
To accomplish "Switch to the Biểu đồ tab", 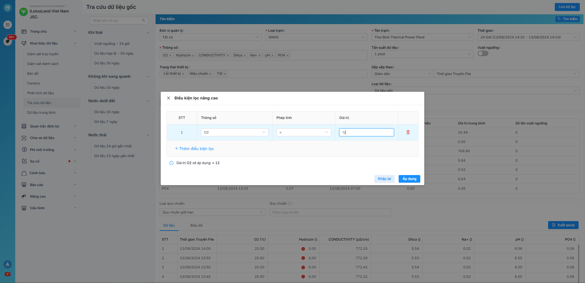I will coord(196,225).
